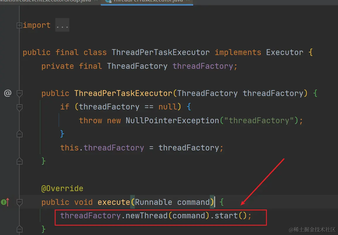Expand the folded import section plus icon
Image resolution: width=338 pixels, height=235 pixels.
coord(19,25)
